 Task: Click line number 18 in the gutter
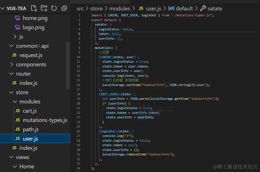coord(79,94)
